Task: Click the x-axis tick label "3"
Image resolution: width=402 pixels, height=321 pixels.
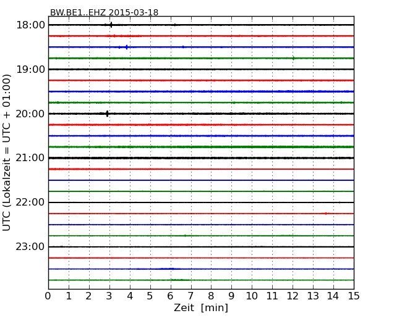Action: pyautogui.click(x=109, y=296)
